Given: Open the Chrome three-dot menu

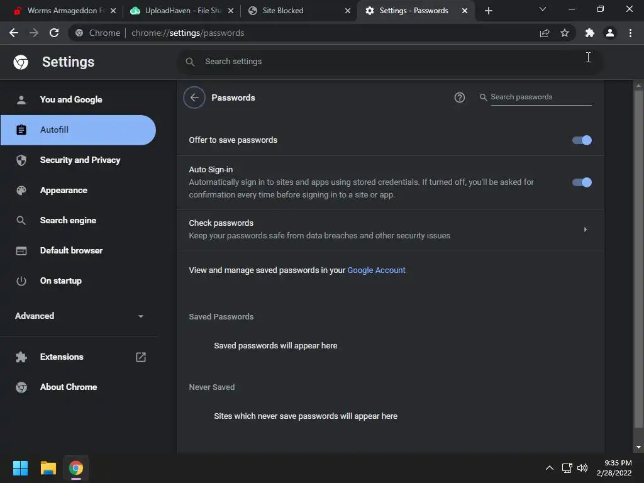Looking at the screenshot, I should pyautogui.click(x=630, y=33).
